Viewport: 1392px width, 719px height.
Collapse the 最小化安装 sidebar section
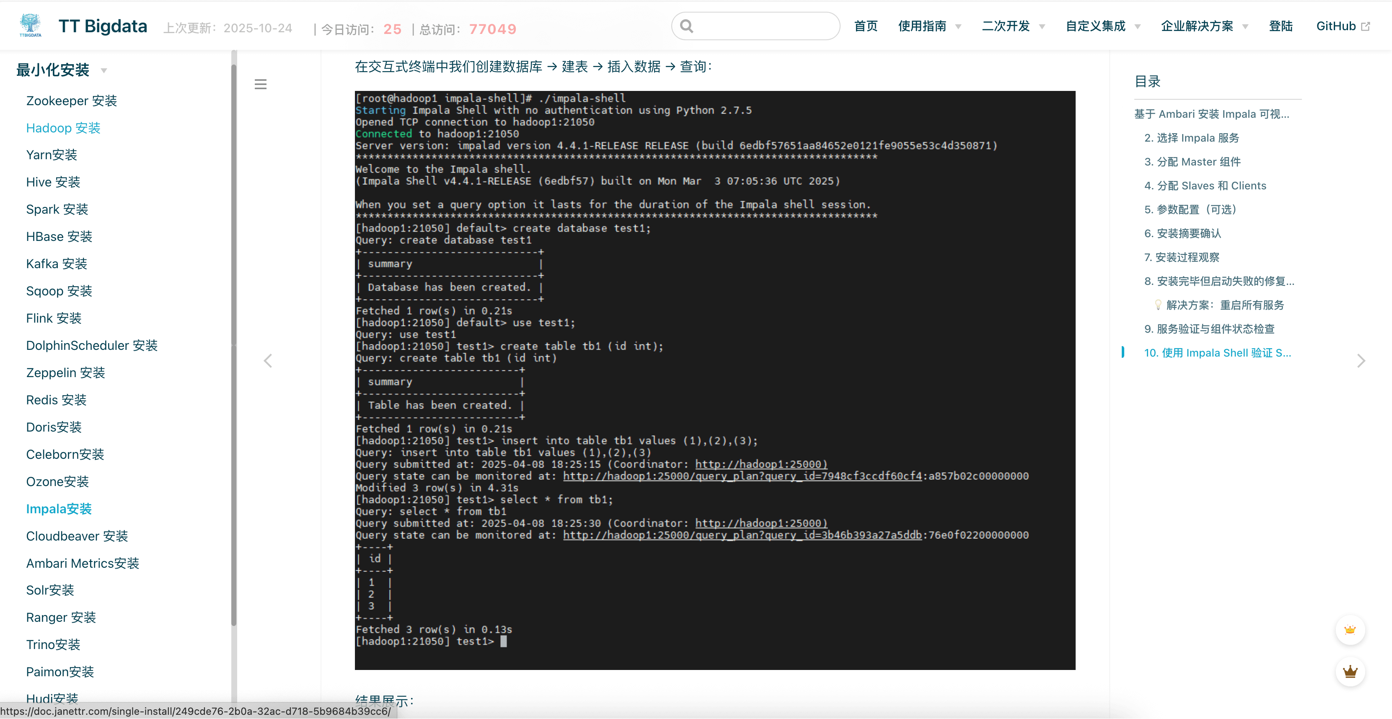(x=104, y=70)
